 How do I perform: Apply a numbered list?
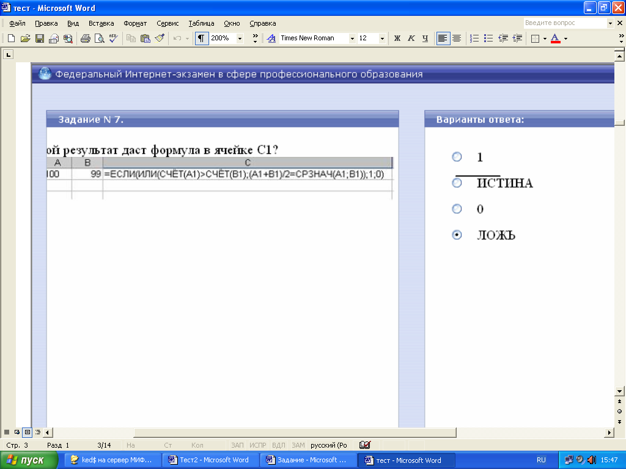474,38
